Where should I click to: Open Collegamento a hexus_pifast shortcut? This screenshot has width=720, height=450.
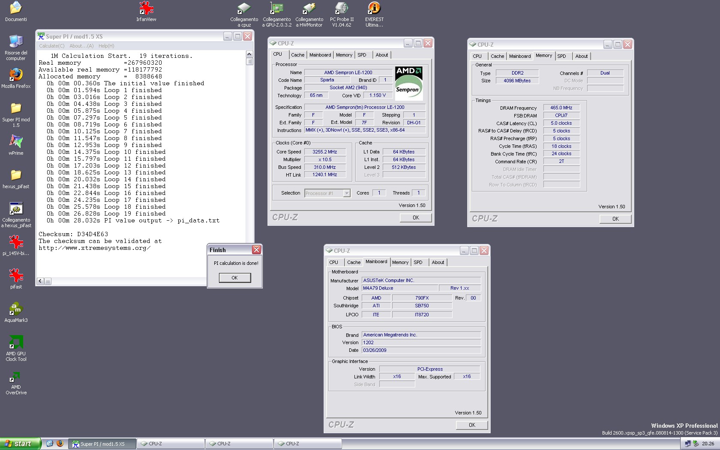[x=16, y=215]
